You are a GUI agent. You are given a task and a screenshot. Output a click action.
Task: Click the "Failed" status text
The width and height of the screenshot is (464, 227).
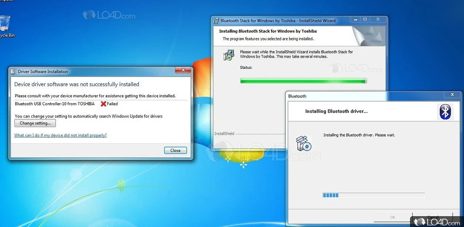pyautogui.click(x=112, y=104)
